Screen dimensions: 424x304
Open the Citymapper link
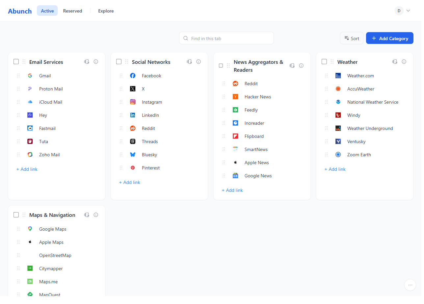point(51,268)
